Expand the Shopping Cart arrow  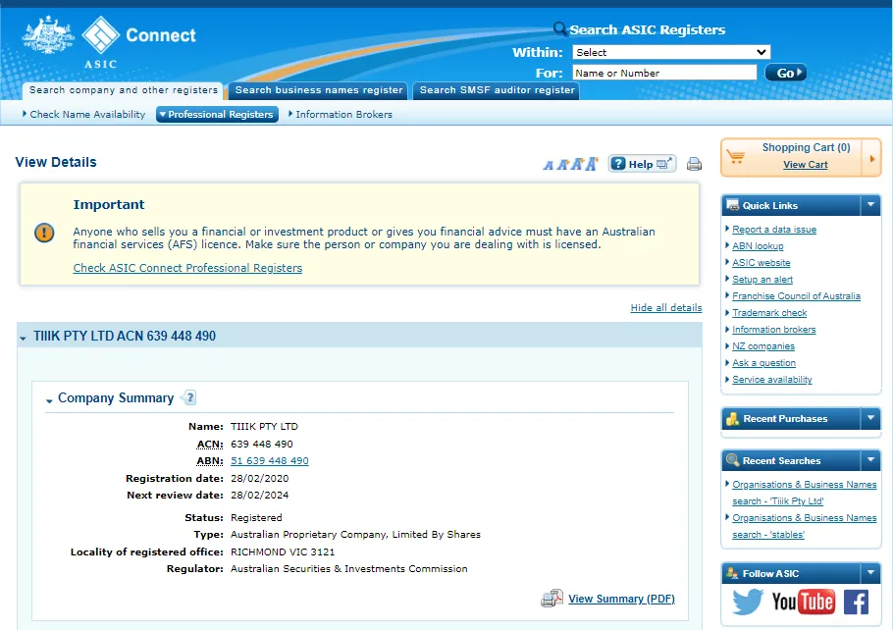click(872, 158)
